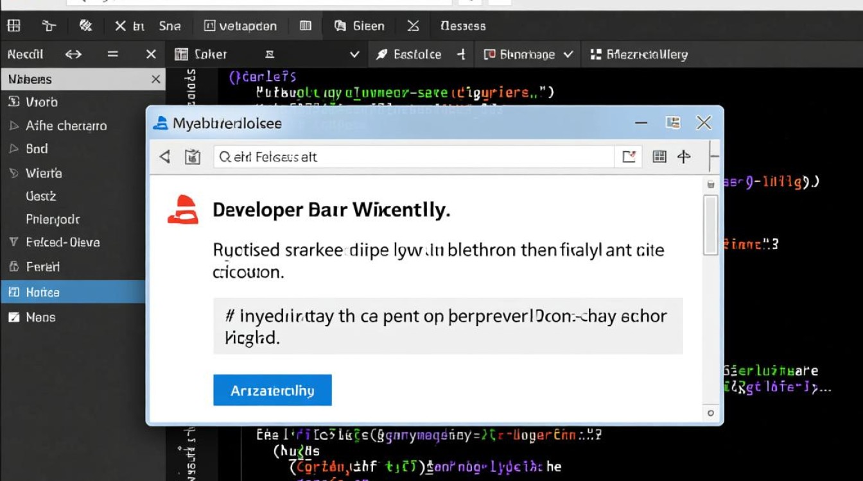The height and width of the screenshot is (481, 863).
Task: Click the table icon on the "Coker" tab
Action: (x=181, y=55)
